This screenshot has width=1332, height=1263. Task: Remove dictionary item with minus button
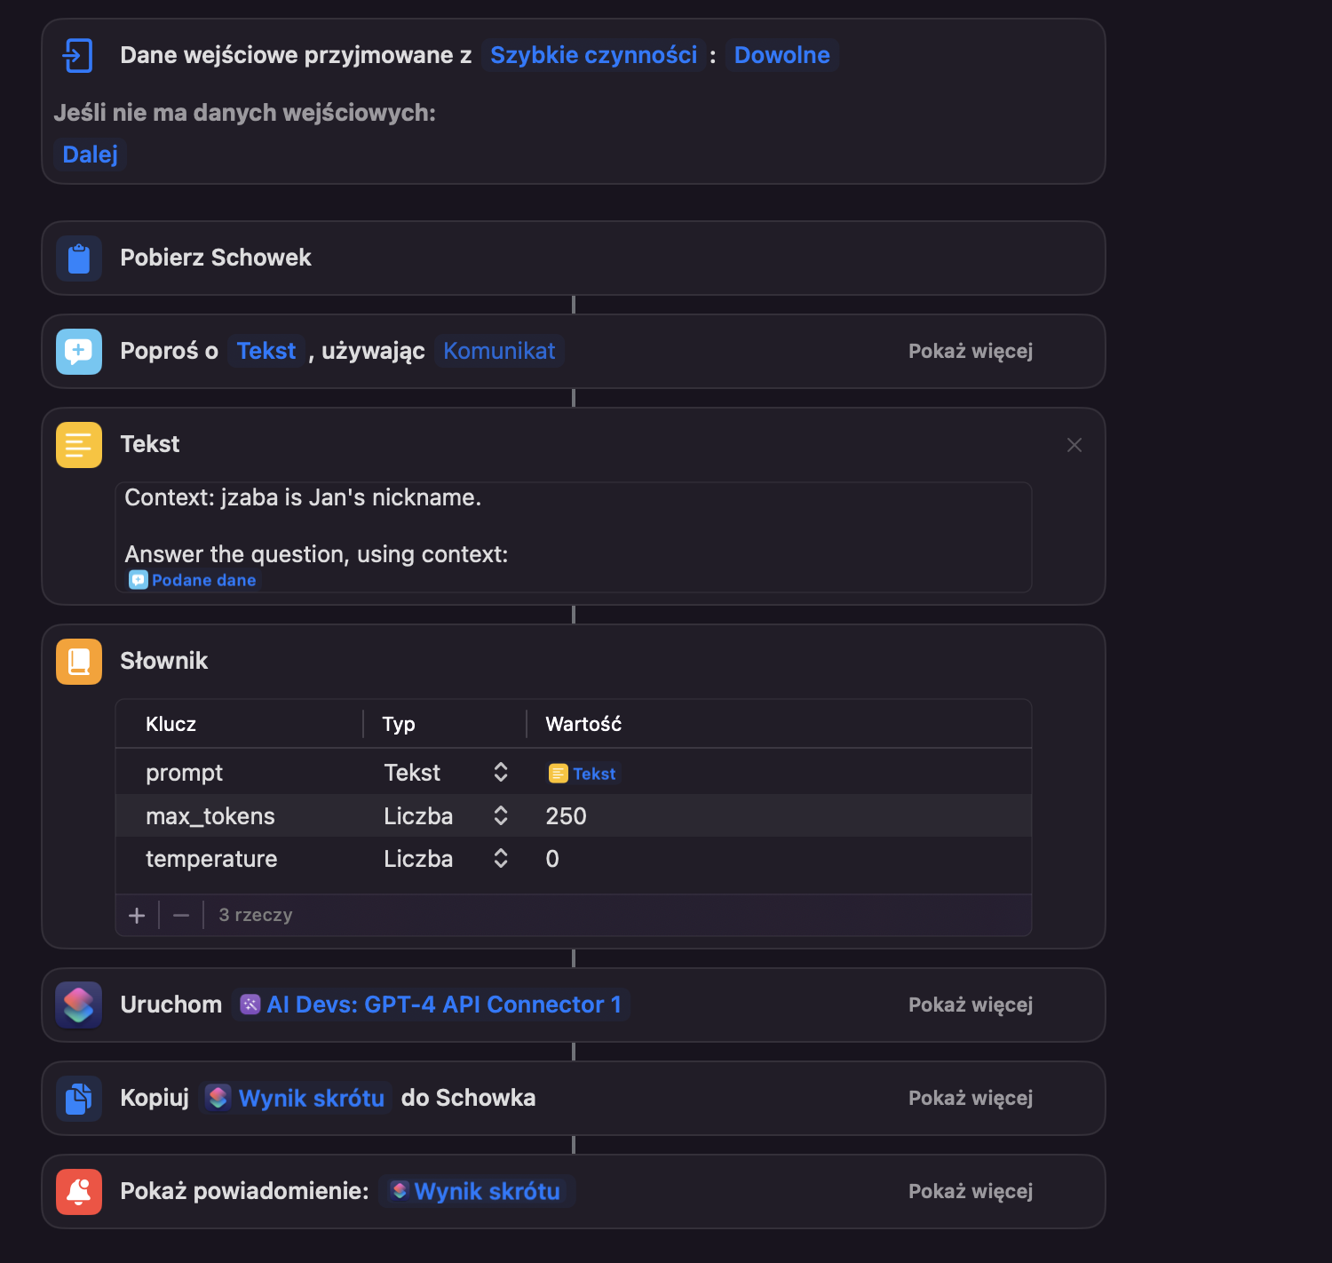click(181, 916)
